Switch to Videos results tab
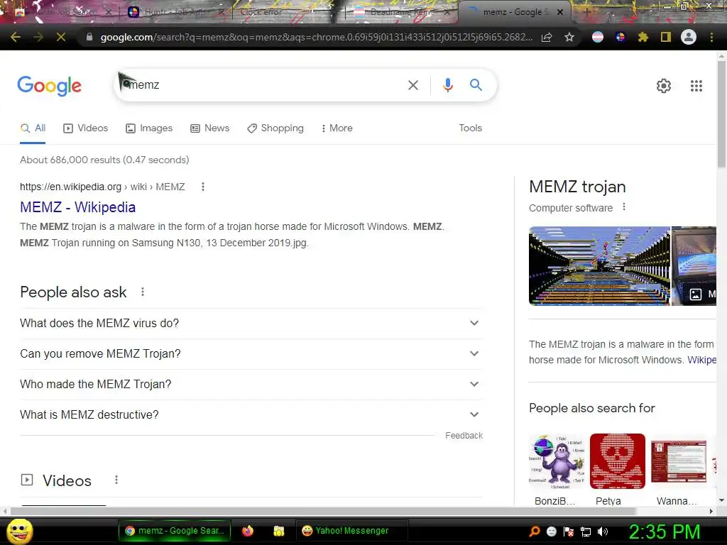Viewport: 727px width, 545px height. (x=85, y=128)
